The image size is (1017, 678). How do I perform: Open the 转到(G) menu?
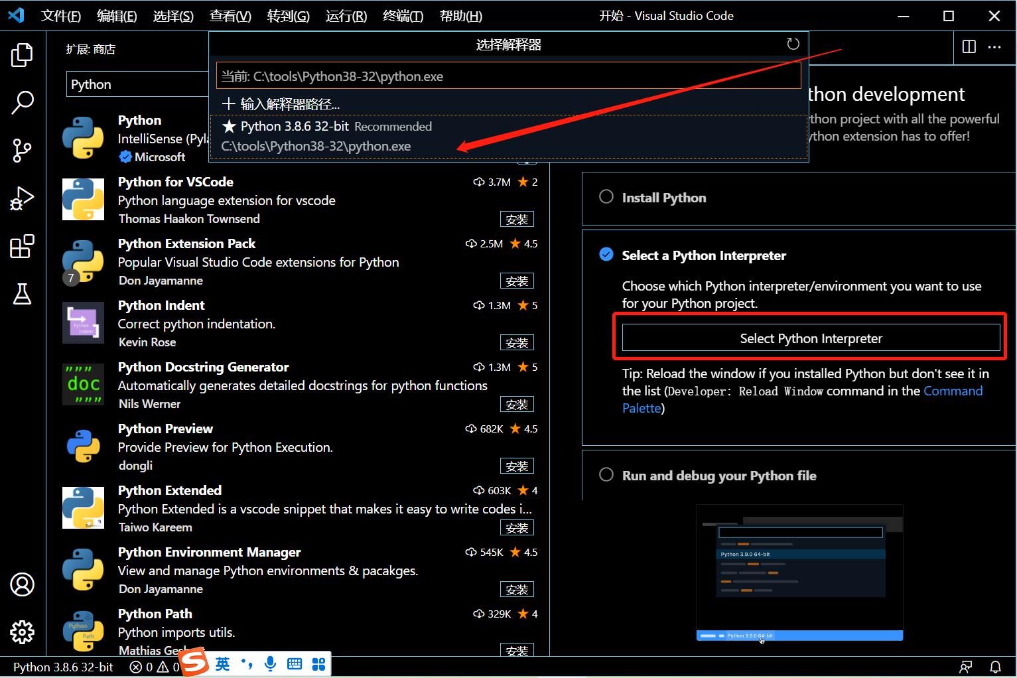(x=288, y=16)
